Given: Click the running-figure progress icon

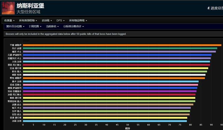Looking at the screenshot, I should pyautogui.click(x=209, y=8).
